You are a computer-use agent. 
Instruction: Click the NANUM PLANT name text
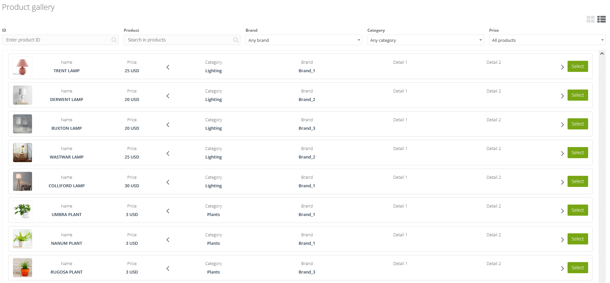click(67, 243)
